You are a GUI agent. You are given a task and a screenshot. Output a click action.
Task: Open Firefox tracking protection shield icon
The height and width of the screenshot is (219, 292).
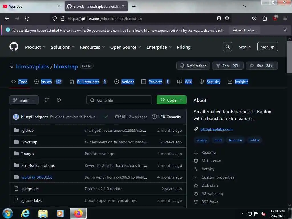click(x=54, y=19)
